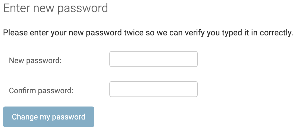Click the word "correctly" in the instructions
295x131 pixels.
click(275, 32)
